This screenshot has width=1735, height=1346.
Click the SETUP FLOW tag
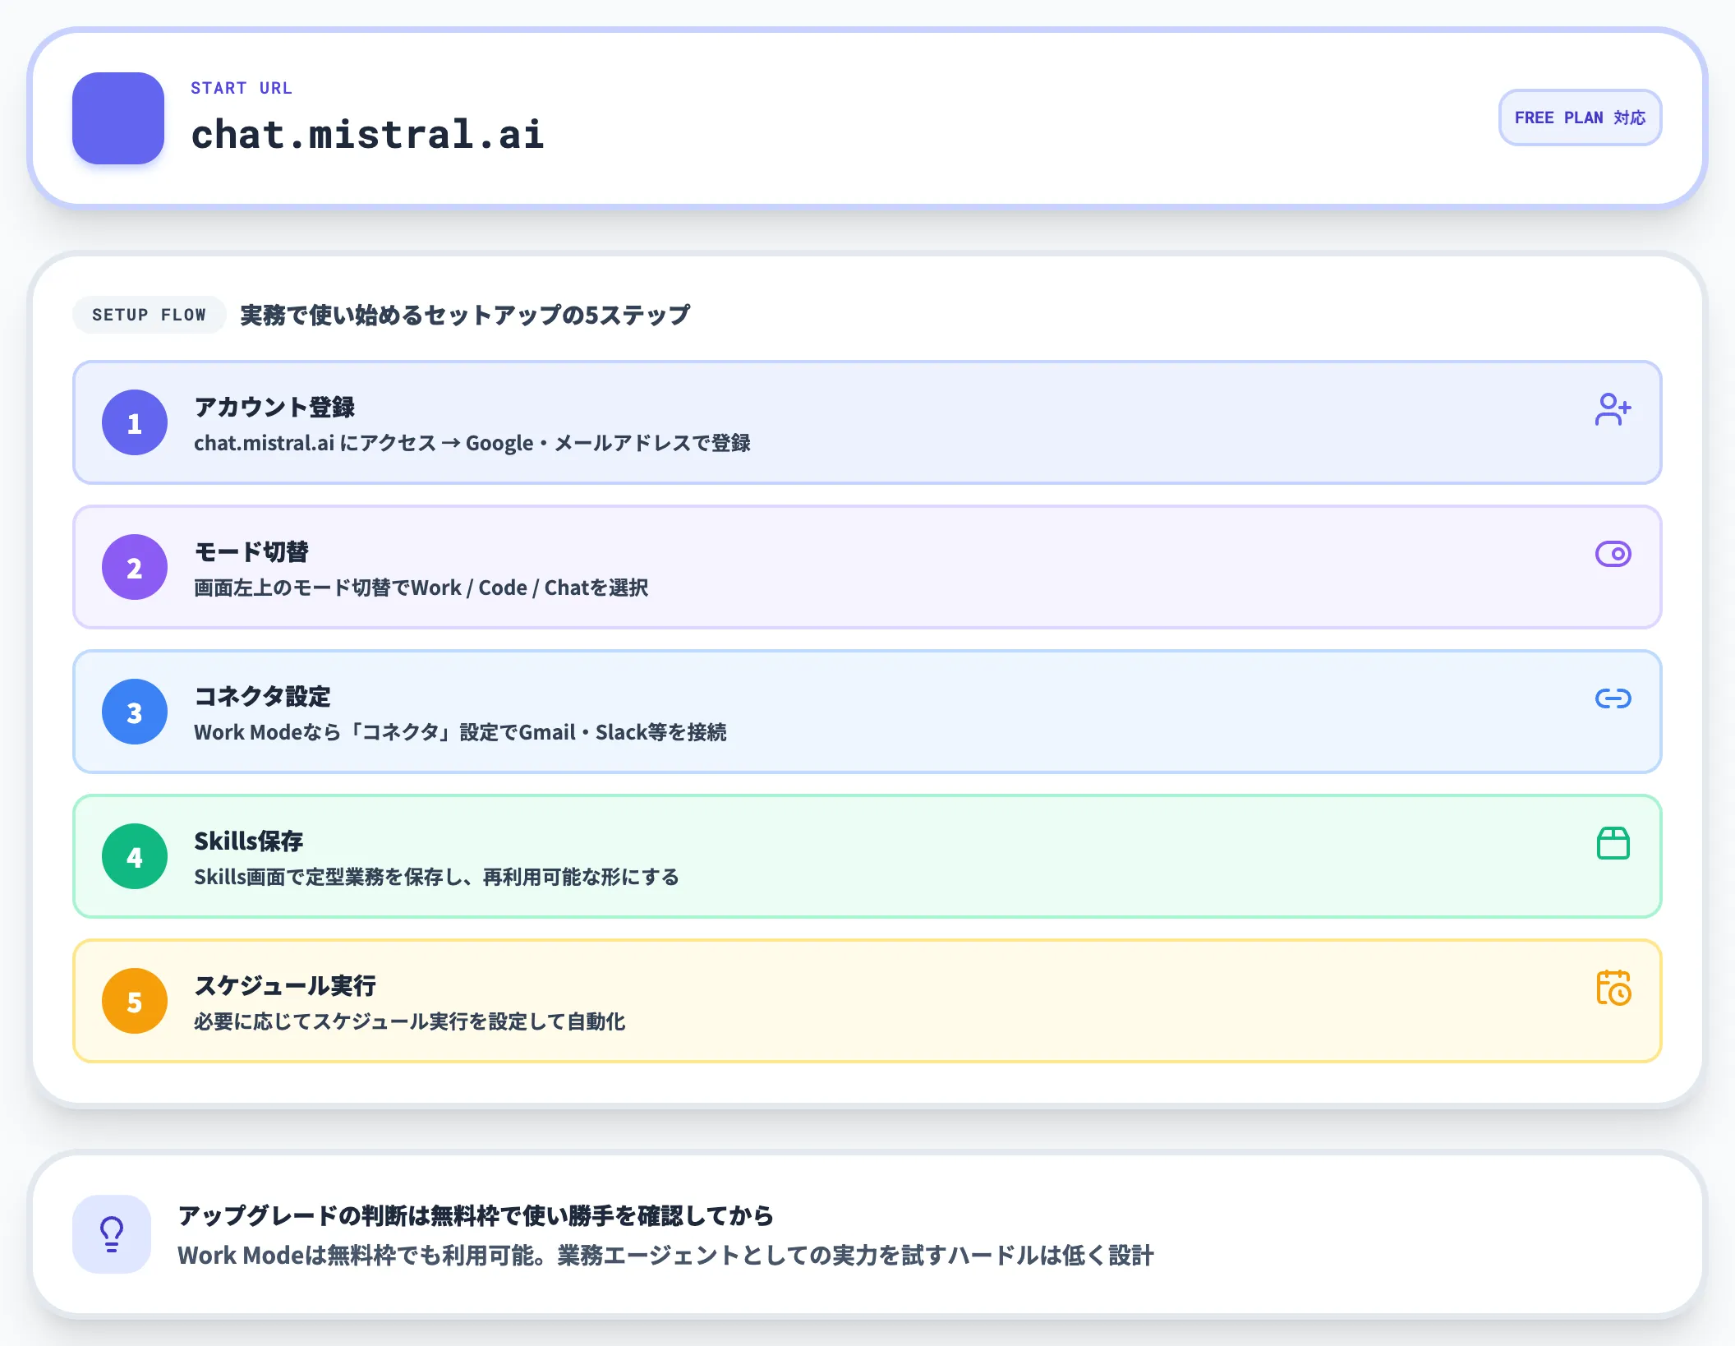(x=149, y=315)
